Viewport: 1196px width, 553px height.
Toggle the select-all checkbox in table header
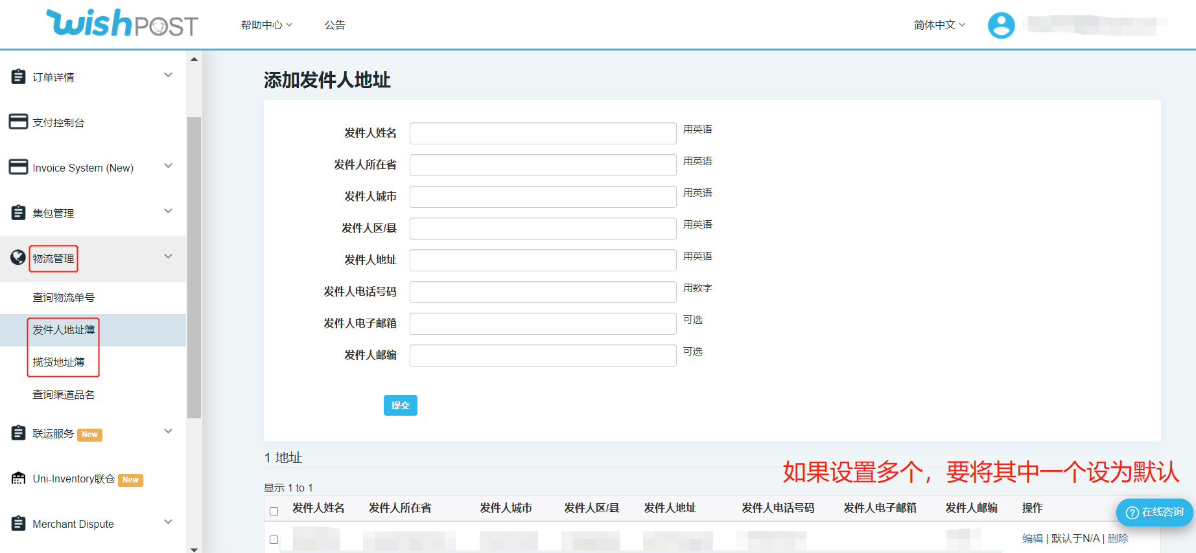(274, 511)
